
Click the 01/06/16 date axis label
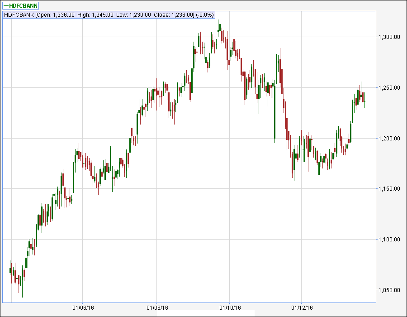point(83,308)
